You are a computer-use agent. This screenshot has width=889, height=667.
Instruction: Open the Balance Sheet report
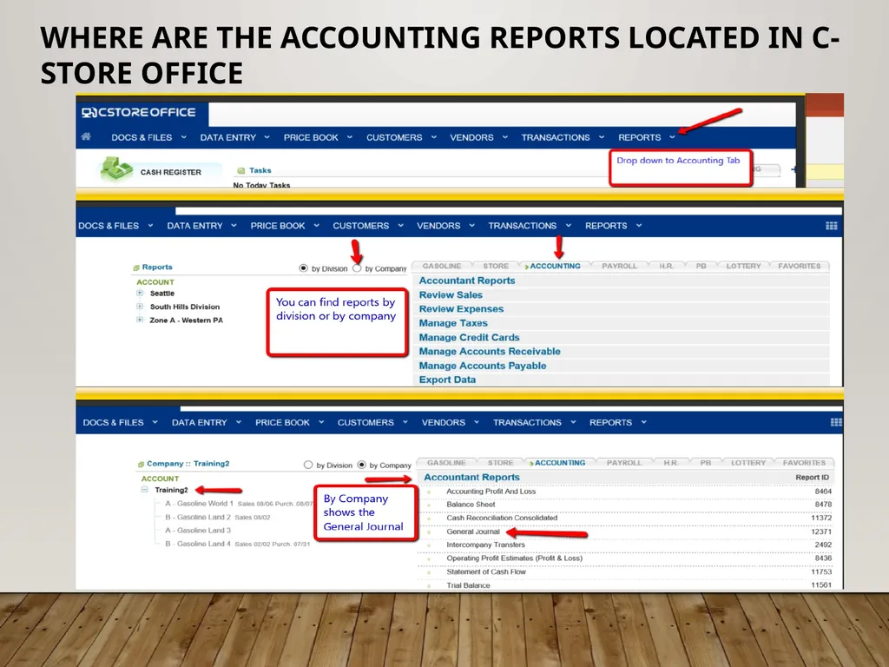pyautogui.click(x=471, y=505)
